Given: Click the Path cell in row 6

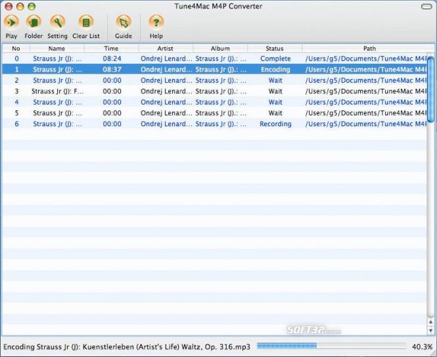Looking at the screenshot, I should click(365, 124).
